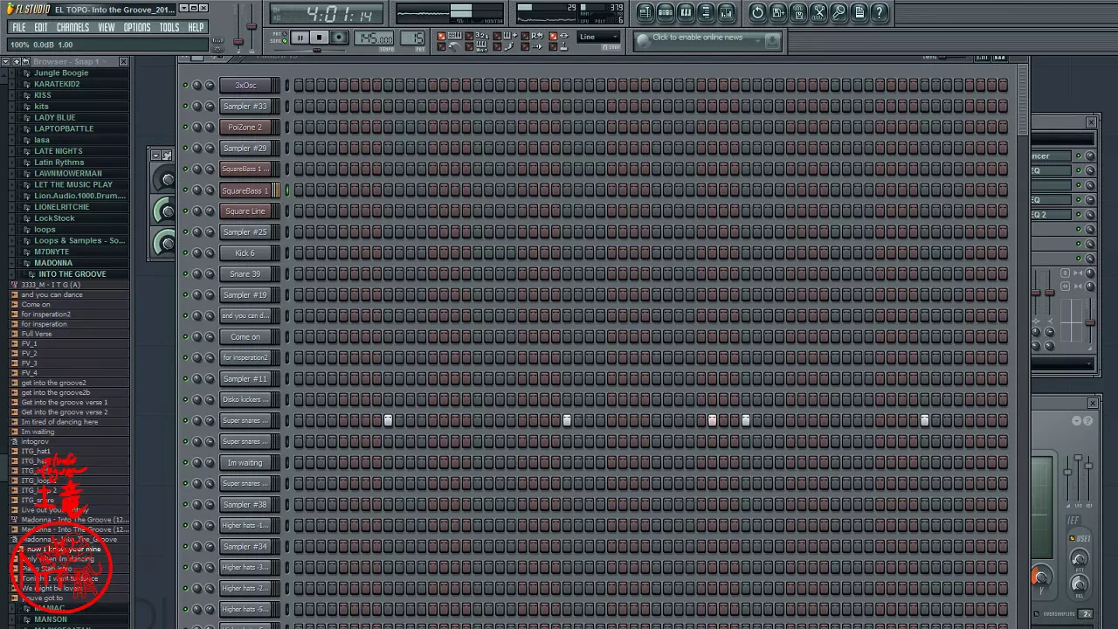Toggle mute light on Come on channel
1118x629 pixels.
[185, 336]
